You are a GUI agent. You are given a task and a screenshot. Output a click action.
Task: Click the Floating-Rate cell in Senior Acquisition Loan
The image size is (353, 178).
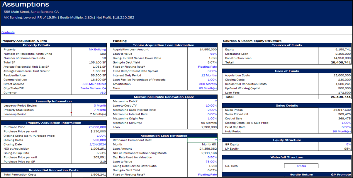pyautogui.click(x=202, y=67)
